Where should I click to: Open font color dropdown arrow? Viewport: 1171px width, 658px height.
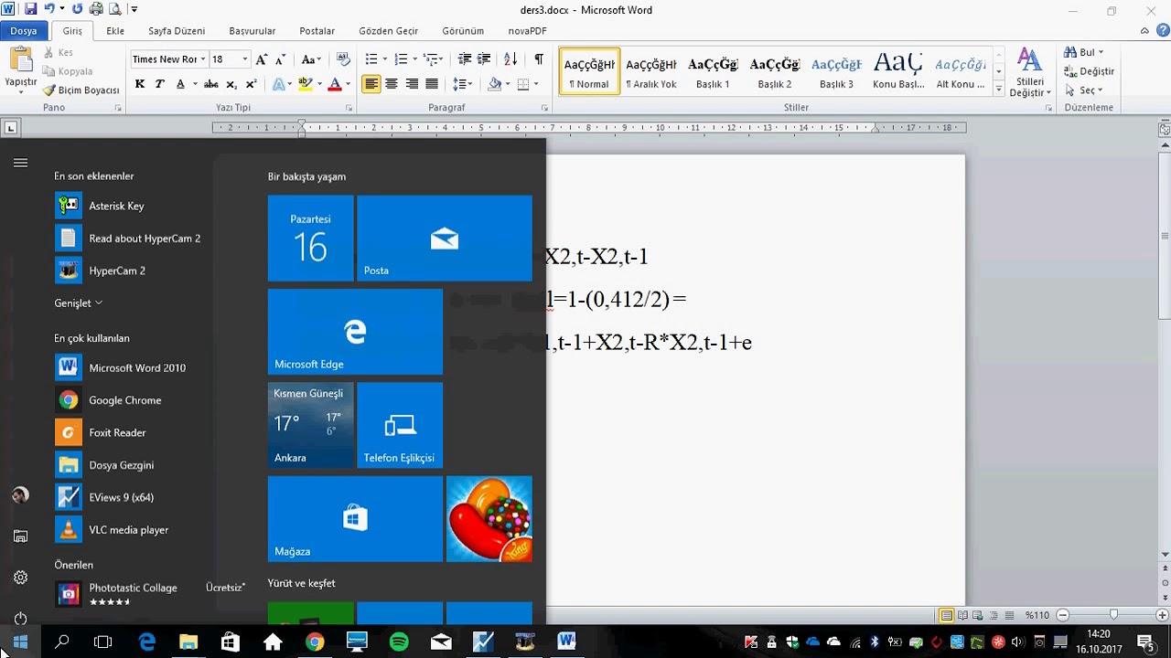[x=348, y=84]
